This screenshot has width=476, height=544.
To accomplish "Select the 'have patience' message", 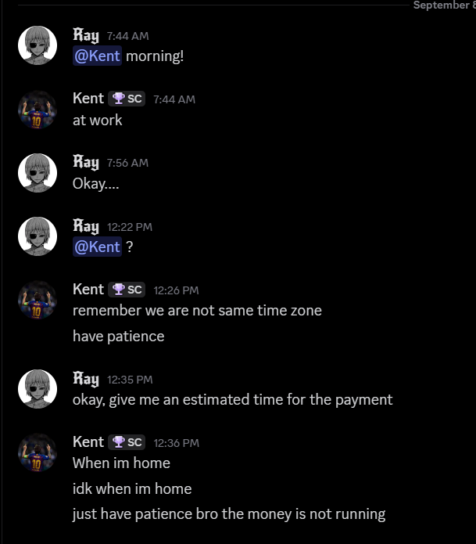I will coord(119,336).
